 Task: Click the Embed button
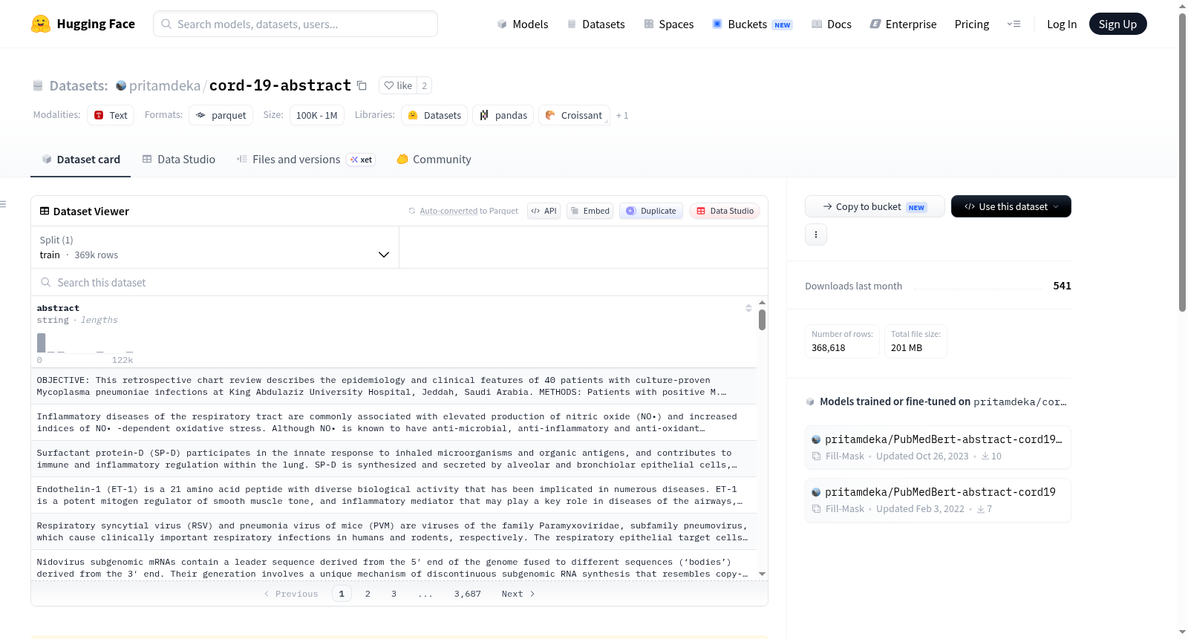(x=590, y=211)
